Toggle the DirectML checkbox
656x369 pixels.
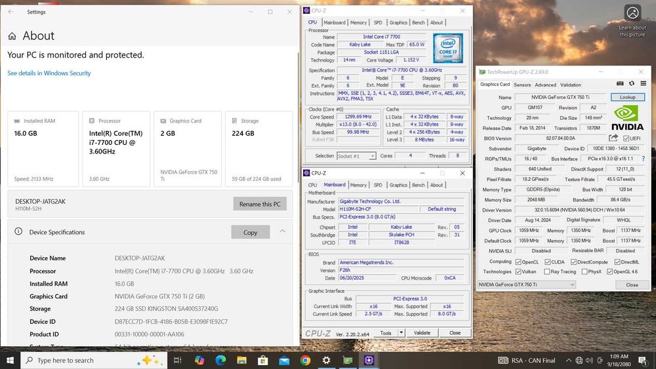tap(617, 262)
